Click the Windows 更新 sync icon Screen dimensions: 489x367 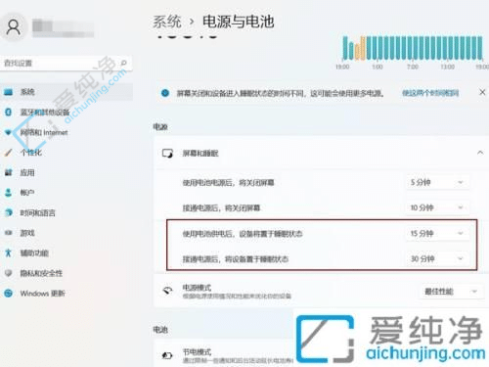[x=8, y=294]
